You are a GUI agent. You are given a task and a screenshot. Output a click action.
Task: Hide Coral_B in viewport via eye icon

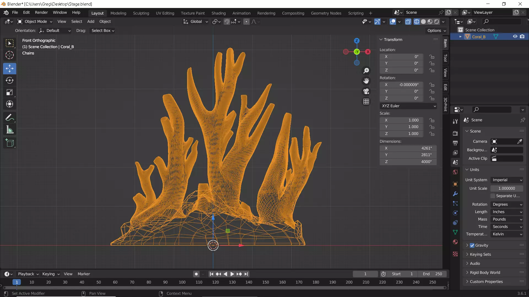pos(515,37)
